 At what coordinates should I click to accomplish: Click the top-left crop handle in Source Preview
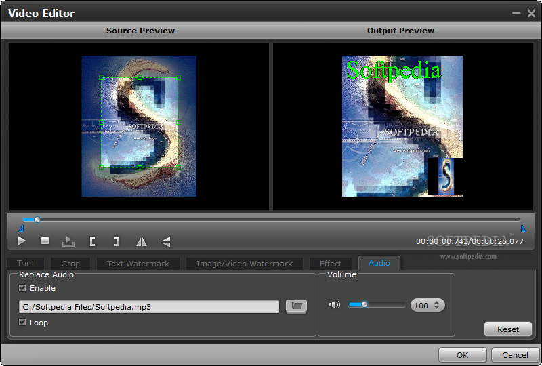pyautogui.click(x=101, y=77)
